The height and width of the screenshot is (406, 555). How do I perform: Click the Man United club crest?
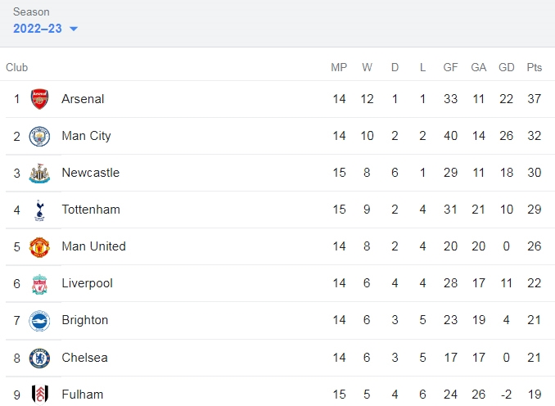[39, 247]
